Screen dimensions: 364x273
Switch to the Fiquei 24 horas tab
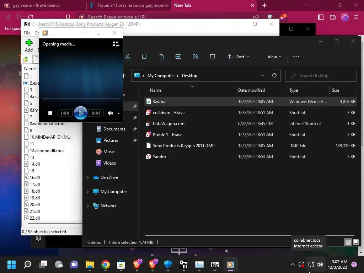(129, 5)
